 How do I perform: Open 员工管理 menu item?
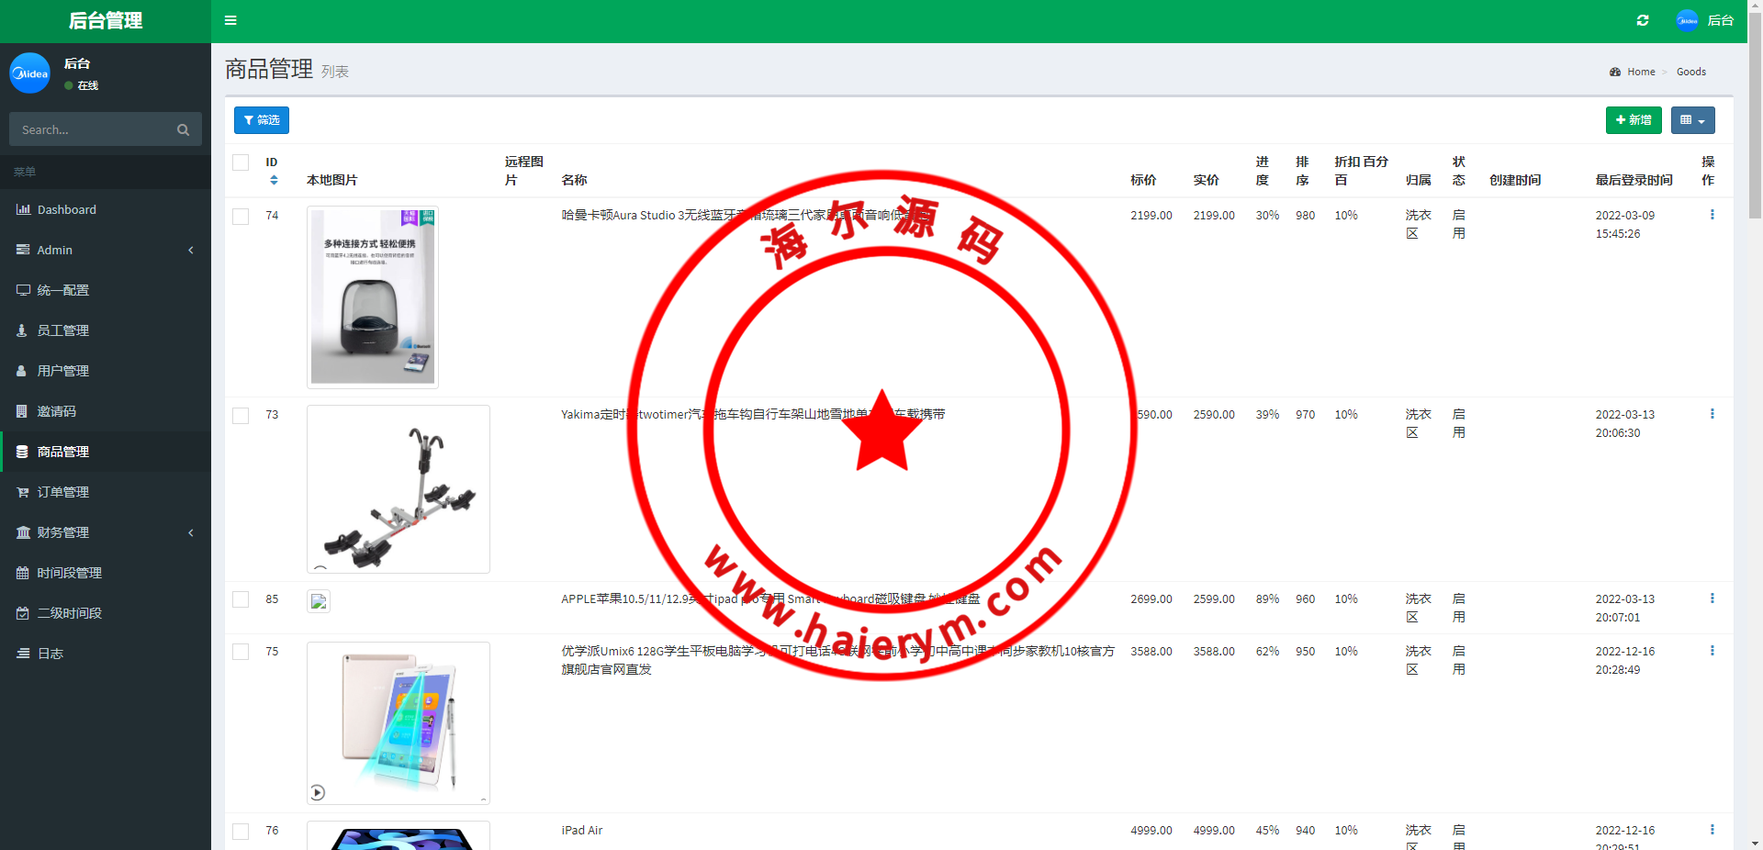106,330
